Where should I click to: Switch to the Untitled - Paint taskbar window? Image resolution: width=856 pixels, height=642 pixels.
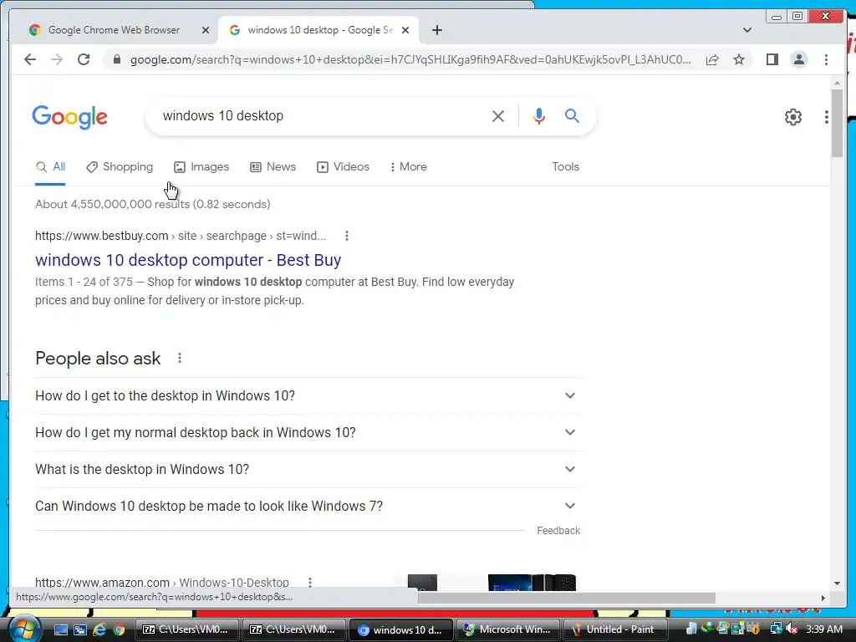(614, 629)
